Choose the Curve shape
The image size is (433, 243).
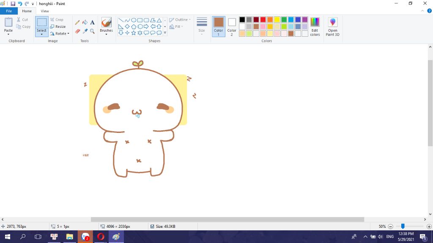click(x=127, y=20)
